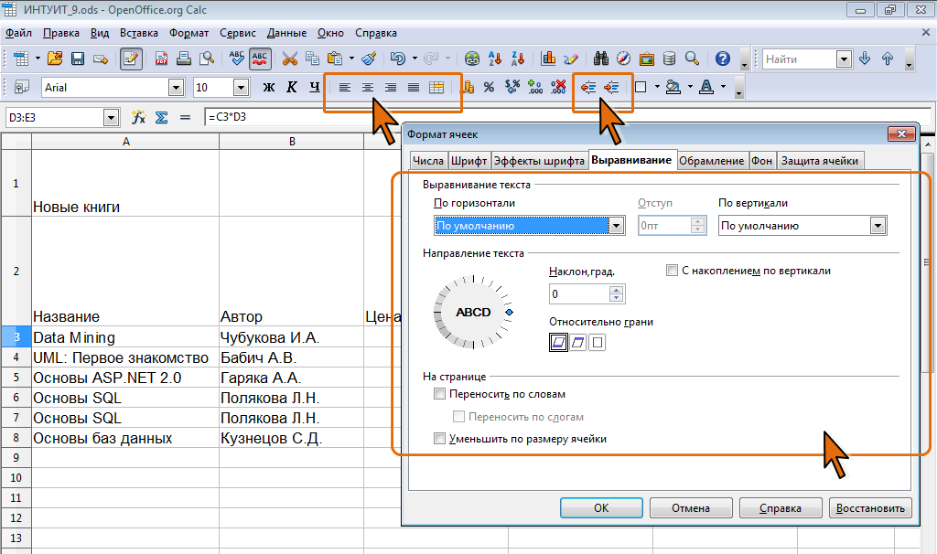Click the Bold (Ж) formatting icon
The height and width of the screenshot is (554, 937).
point(269,88)
